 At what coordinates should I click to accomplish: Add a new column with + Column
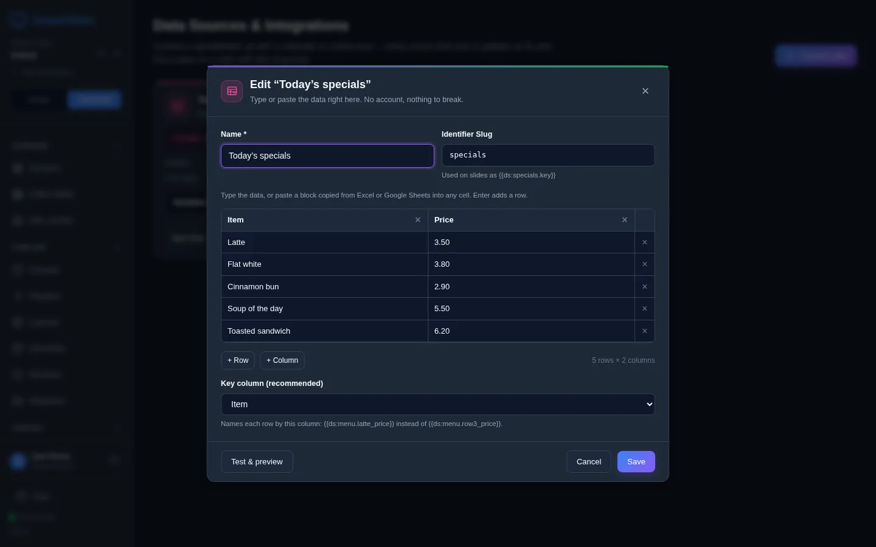coord(282,360)
